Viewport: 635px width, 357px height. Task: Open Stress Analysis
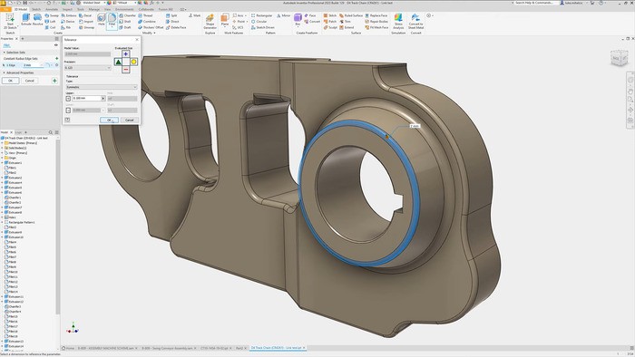pos(398,21)
